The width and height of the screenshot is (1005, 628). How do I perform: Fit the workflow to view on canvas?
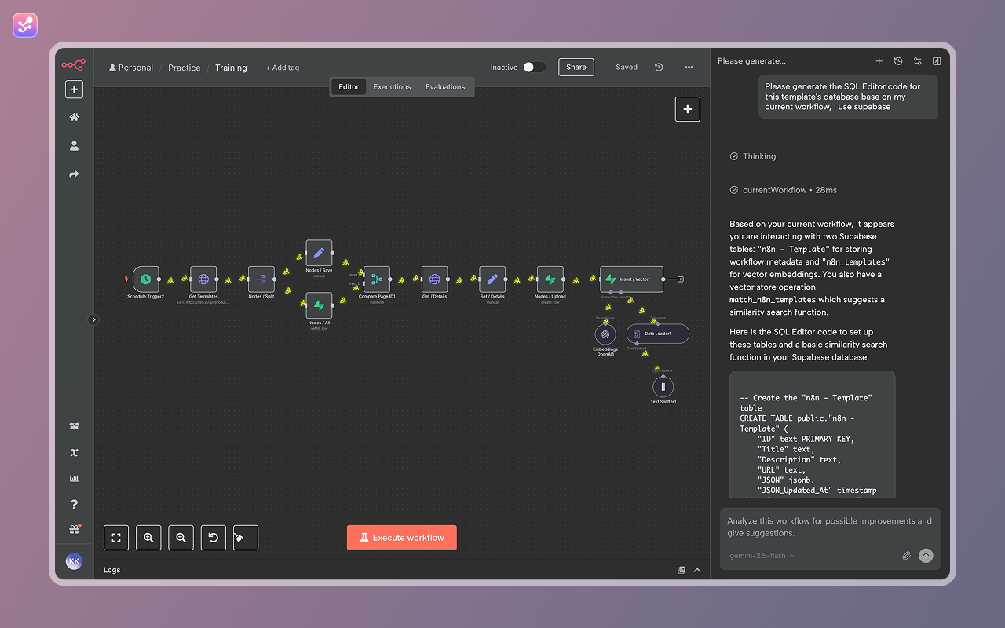[116, 538]
